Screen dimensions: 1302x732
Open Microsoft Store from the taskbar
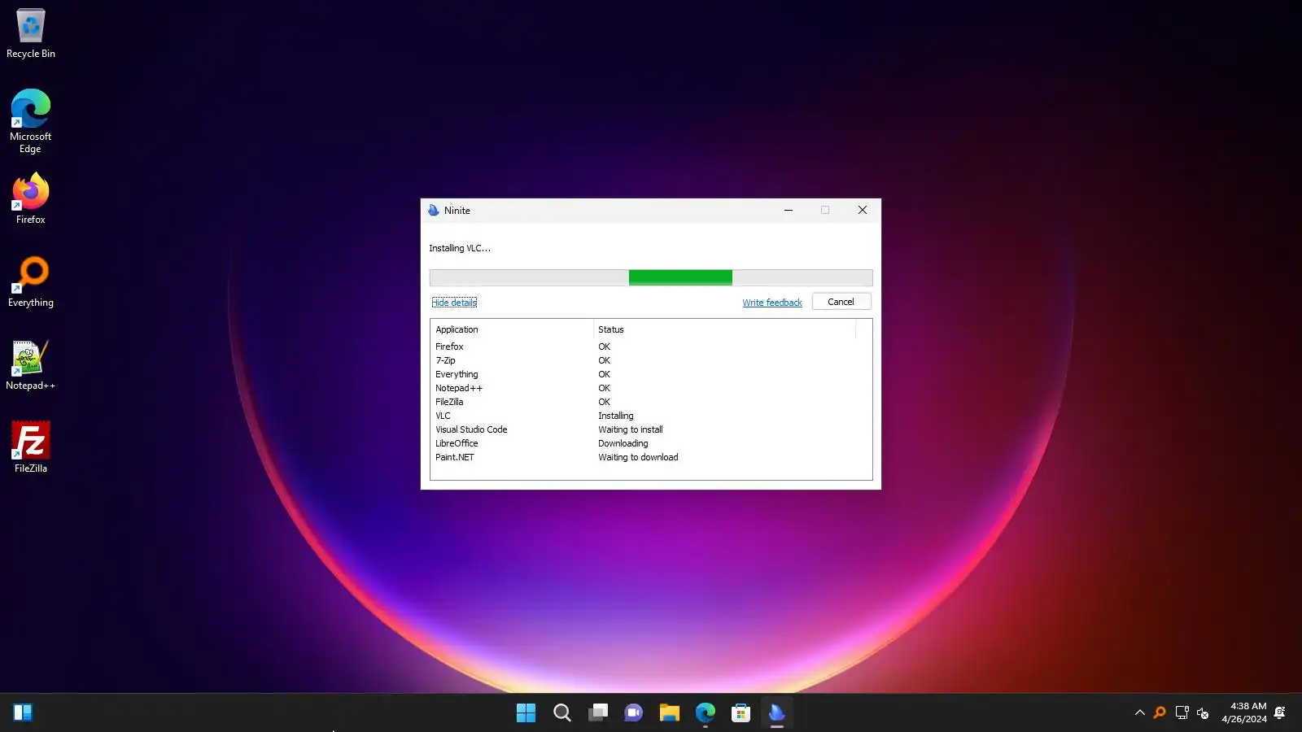coord(741,713)
